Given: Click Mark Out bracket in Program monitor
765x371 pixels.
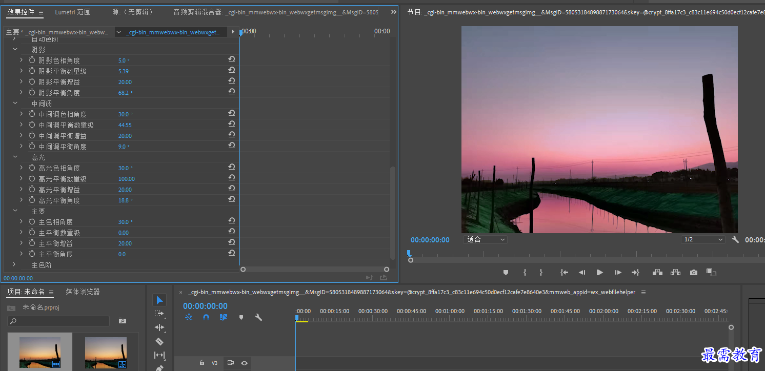Looking at the screenshot, I should coord(541,273).
